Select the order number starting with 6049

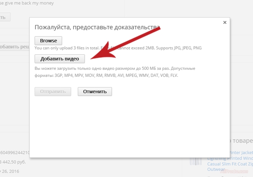(14, 152)
